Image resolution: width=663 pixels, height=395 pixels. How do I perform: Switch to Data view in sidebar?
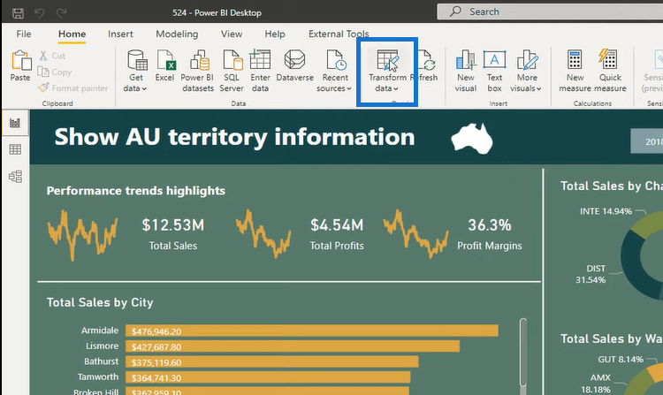[x=15, y=149]
